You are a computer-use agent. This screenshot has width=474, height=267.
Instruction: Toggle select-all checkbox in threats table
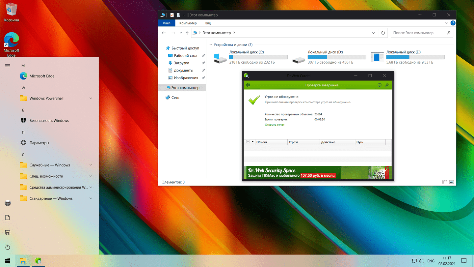coord(248,142)
